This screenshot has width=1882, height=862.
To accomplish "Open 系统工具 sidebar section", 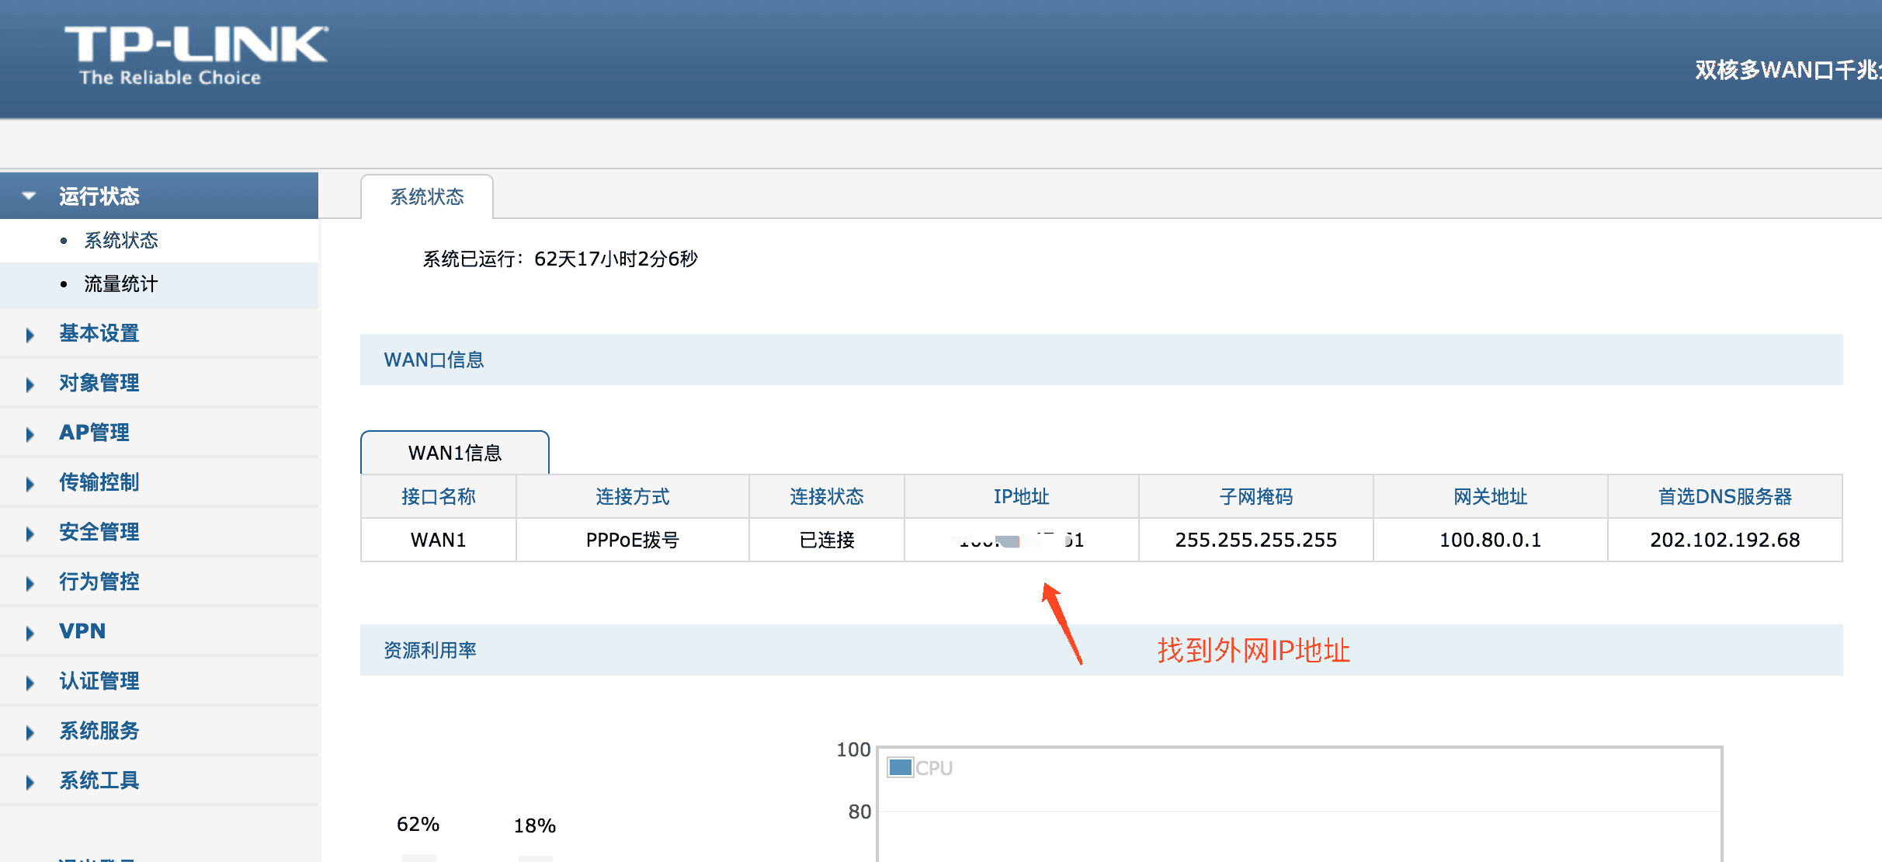I will (x=159, y=780).
